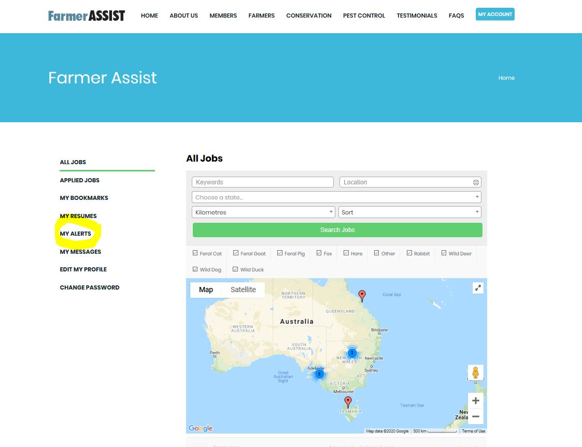
Task: Zoom out using the map minus button
Action: (476, 416)
